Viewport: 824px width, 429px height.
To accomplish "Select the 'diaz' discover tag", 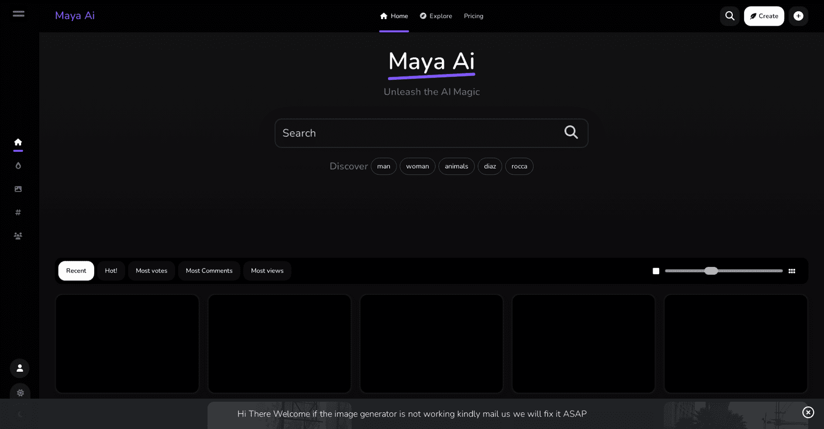I will click(490, 166).
